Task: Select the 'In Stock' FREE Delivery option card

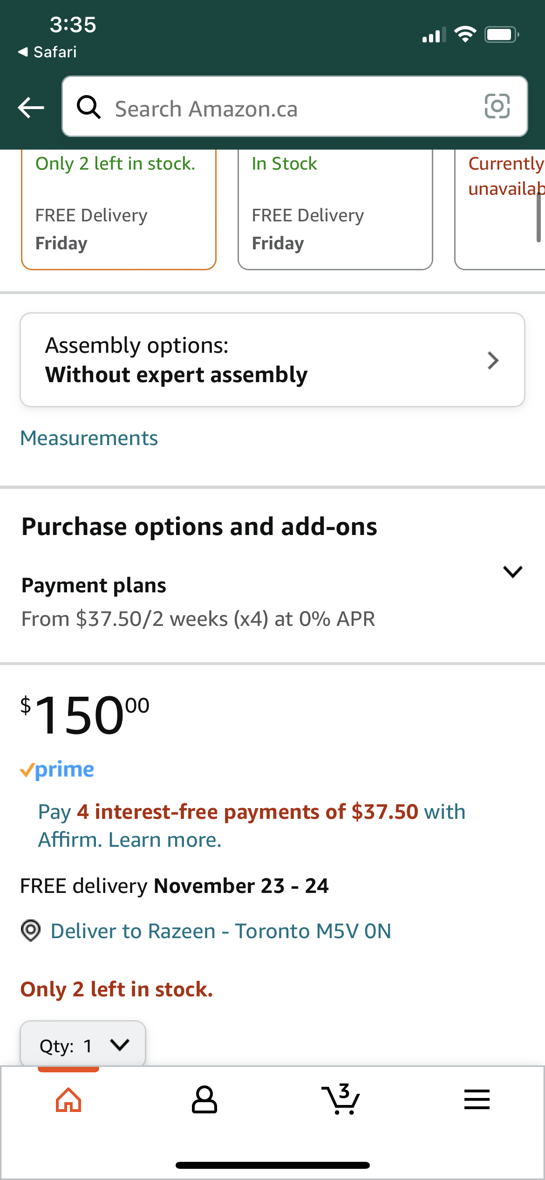Action: pos(335,209)
